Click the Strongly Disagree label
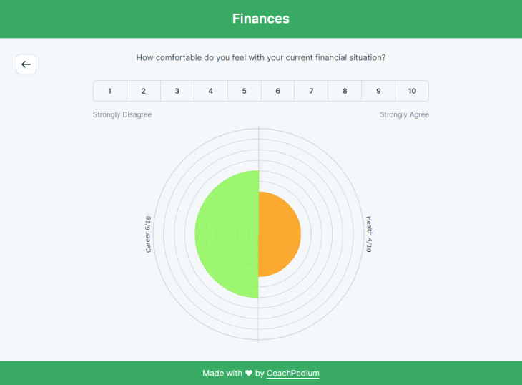The height and width of the screenshot is (385, 522). click(x=122, y=115)
